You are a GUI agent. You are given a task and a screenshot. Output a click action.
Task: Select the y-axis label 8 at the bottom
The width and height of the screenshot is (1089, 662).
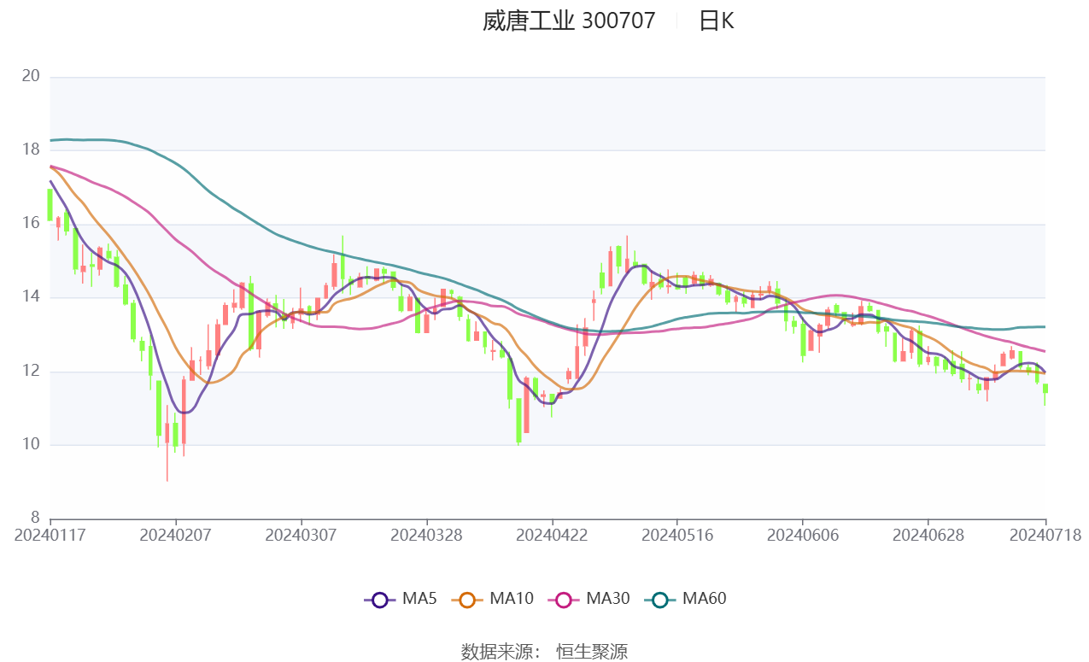pyautogui.click(x=35, y=518)
